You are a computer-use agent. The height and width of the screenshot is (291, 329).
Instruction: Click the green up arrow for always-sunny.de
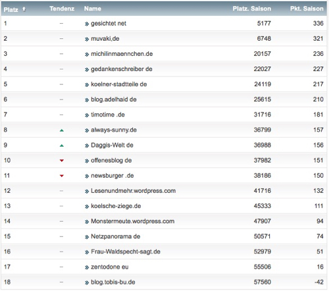click(62, 130)
